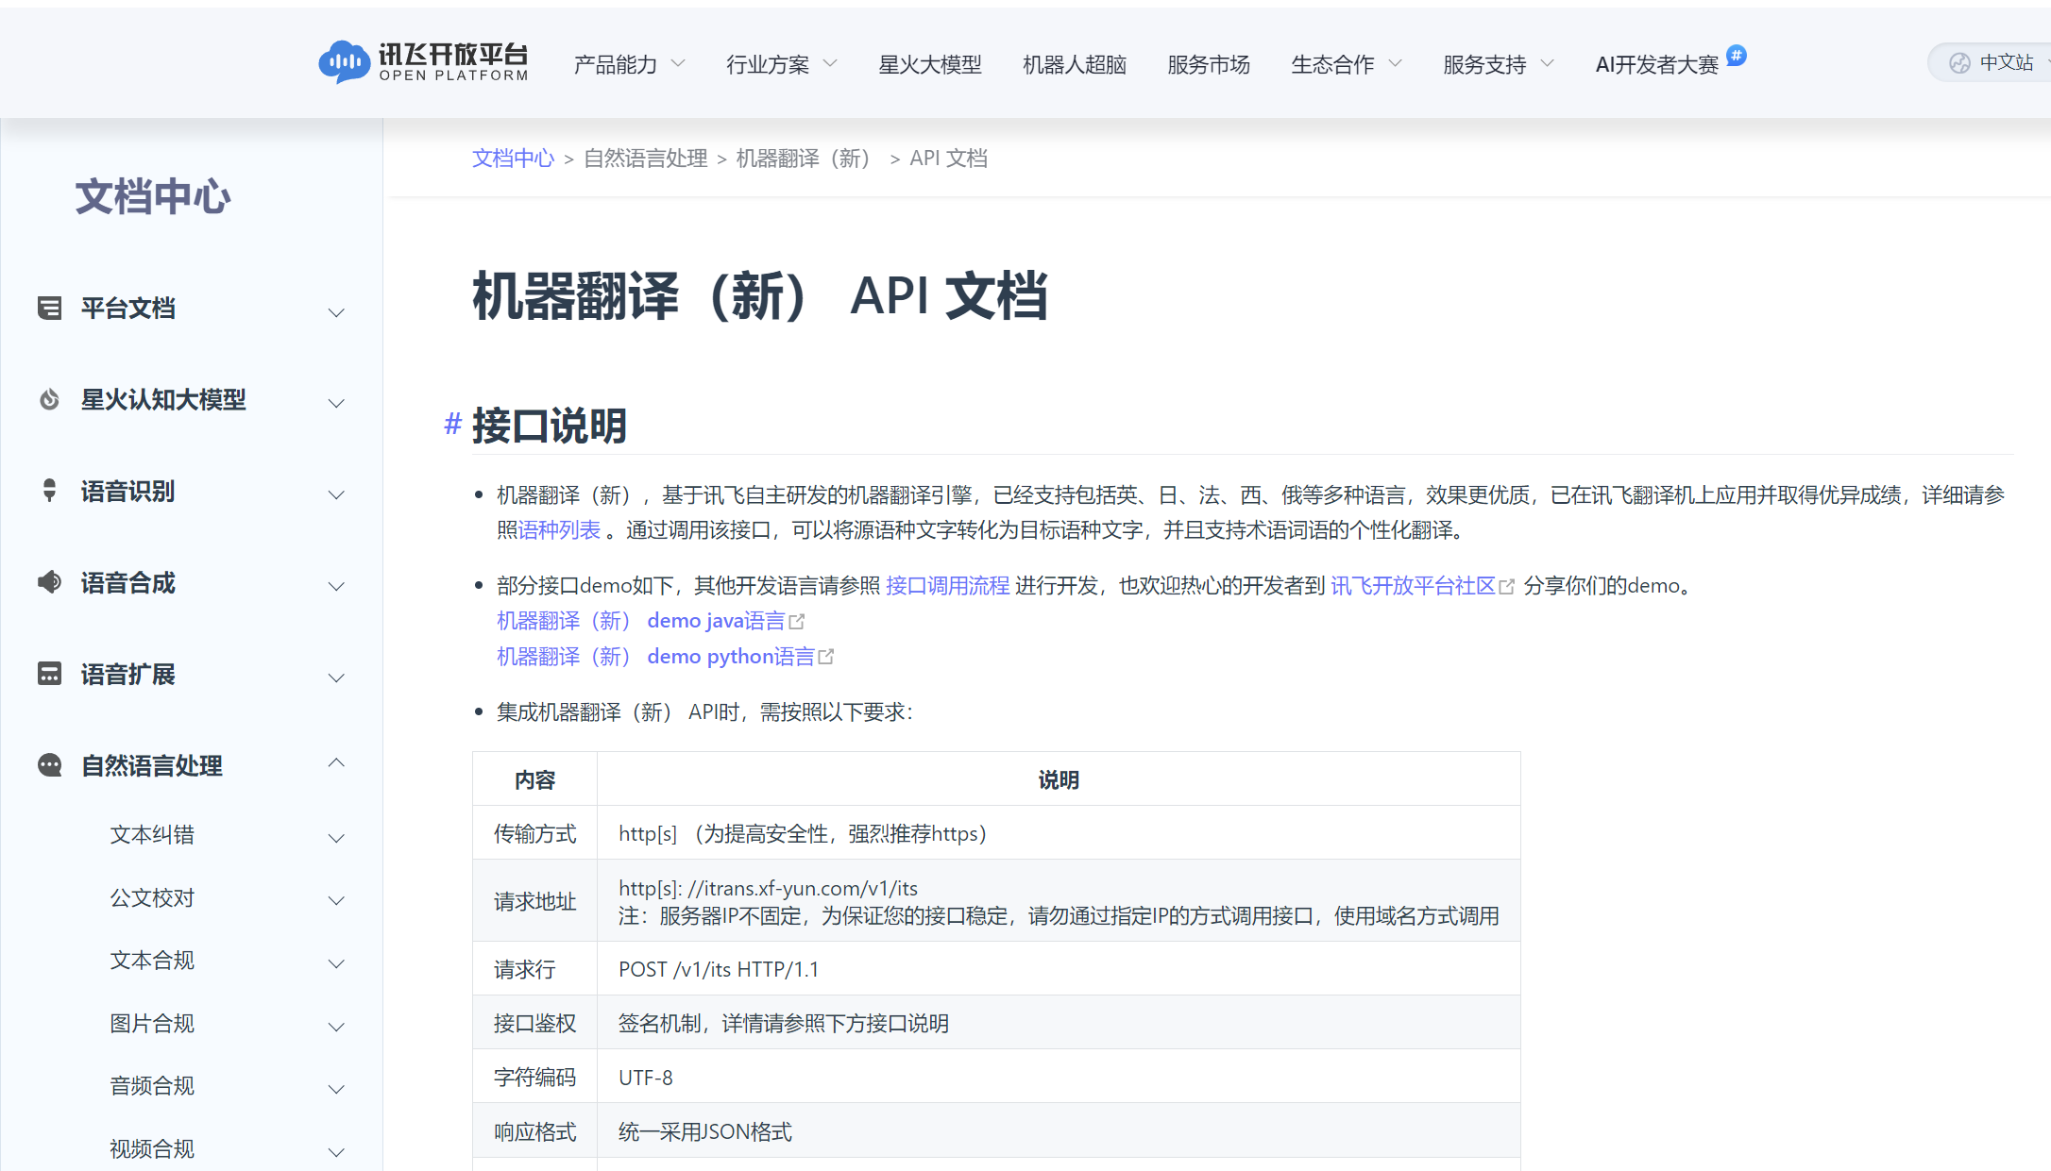Click the 自然语言处理 chat bubble icon
Screen dimensions: 2051x1171
pyautogui.click(x=49, y=765)
